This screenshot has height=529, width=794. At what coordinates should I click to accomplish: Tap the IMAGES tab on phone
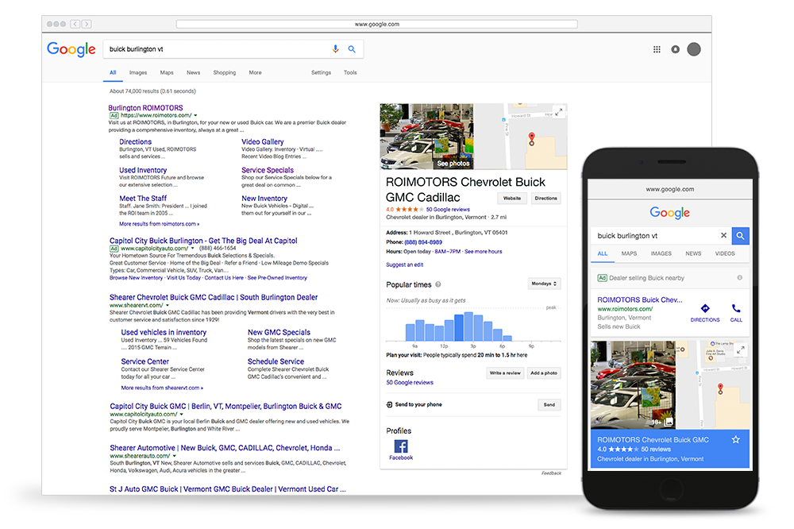(661, 253)
